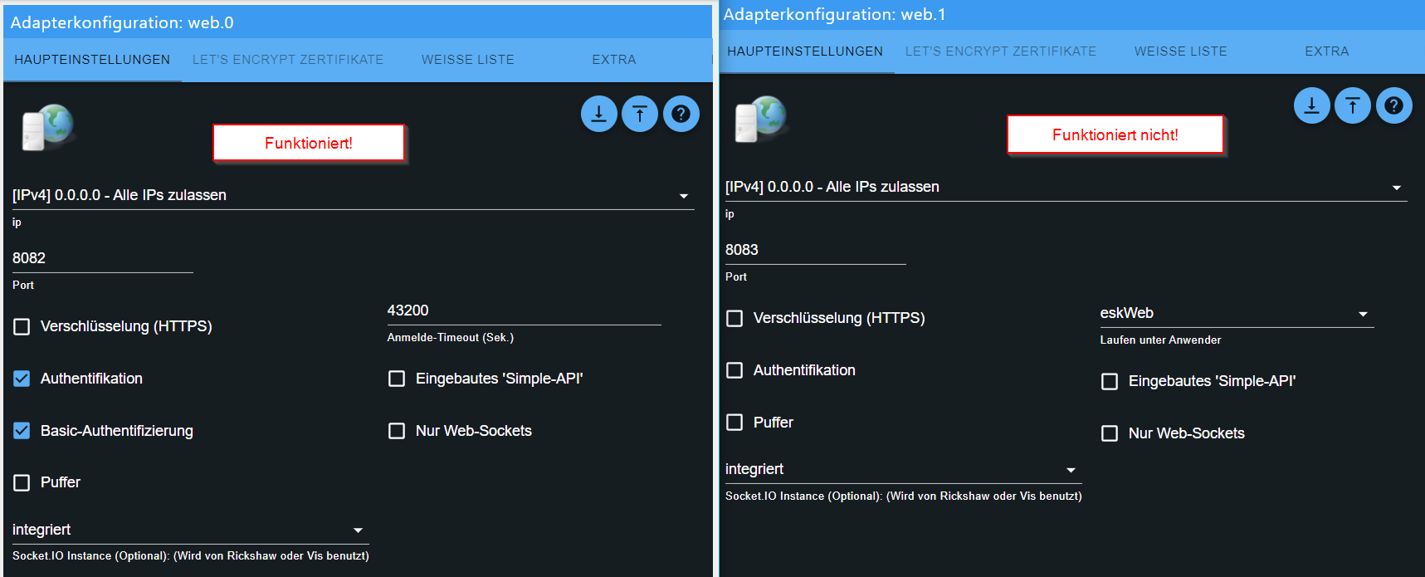Click download icon in web.1 panel

(x=1311, y=105)
